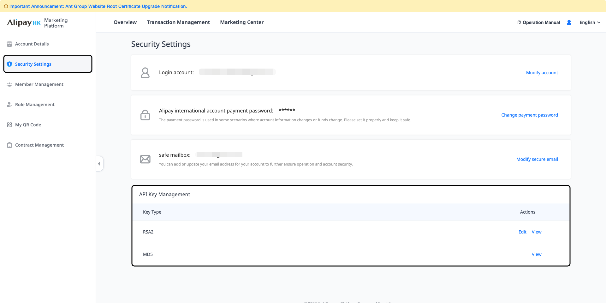
Task: Open the Overview tab
Action: coord(125,22)
